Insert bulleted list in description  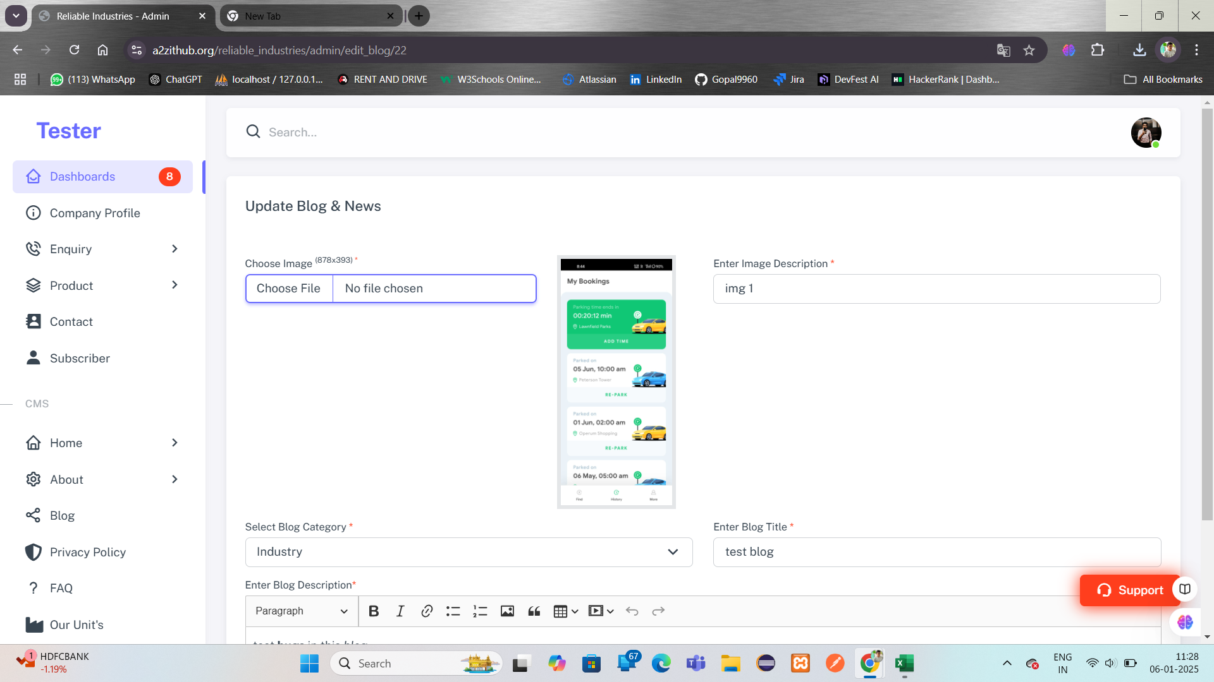[453, 611]
